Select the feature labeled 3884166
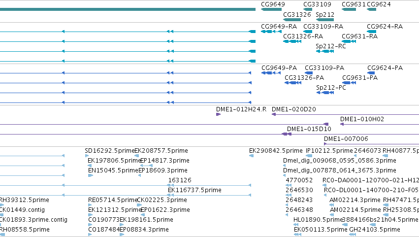The image size is (419, 237). click(355, 220)
